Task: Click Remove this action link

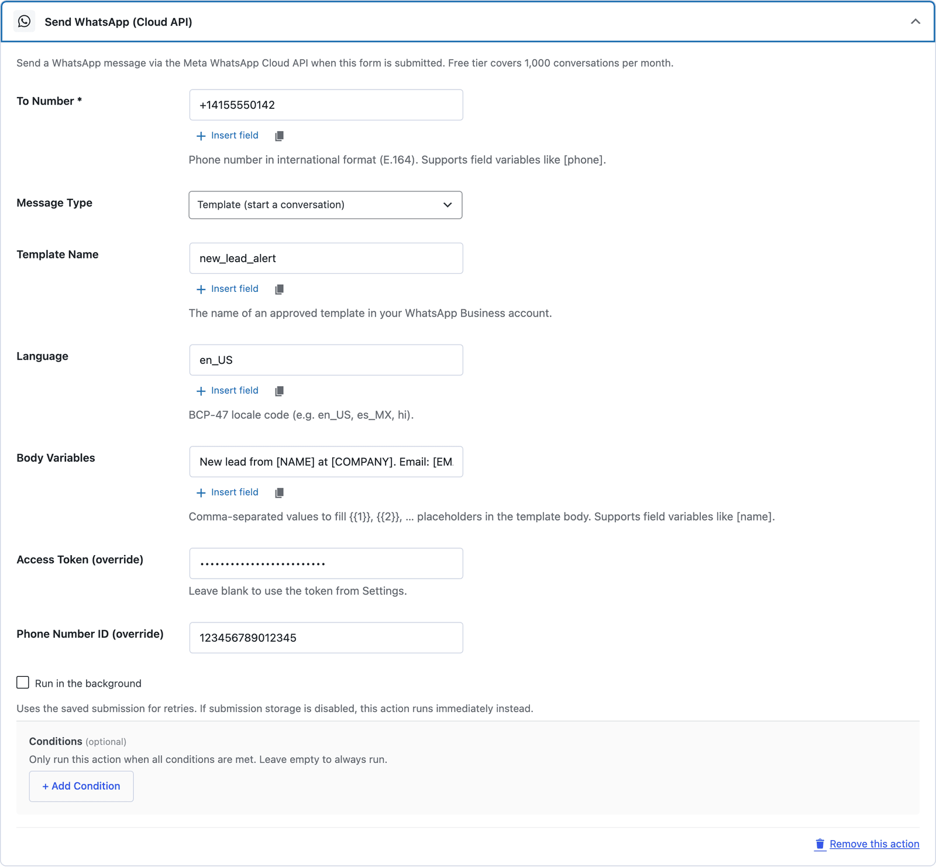Action: coord(874,844)
